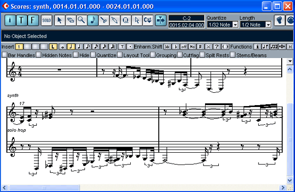Select the Insert Note tool
This screenshot has width=295, height=192.
[93, 20]
